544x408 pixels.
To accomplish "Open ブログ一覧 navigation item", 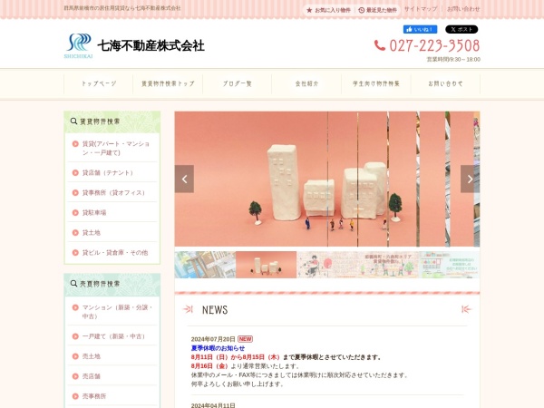I will pos(238,83).
